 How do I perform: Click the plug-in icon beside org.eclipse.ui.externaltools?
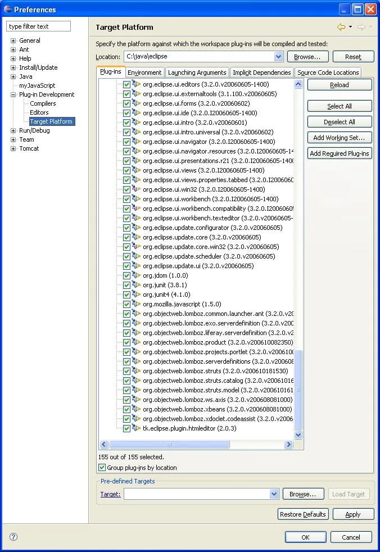[x=136, y=94]
